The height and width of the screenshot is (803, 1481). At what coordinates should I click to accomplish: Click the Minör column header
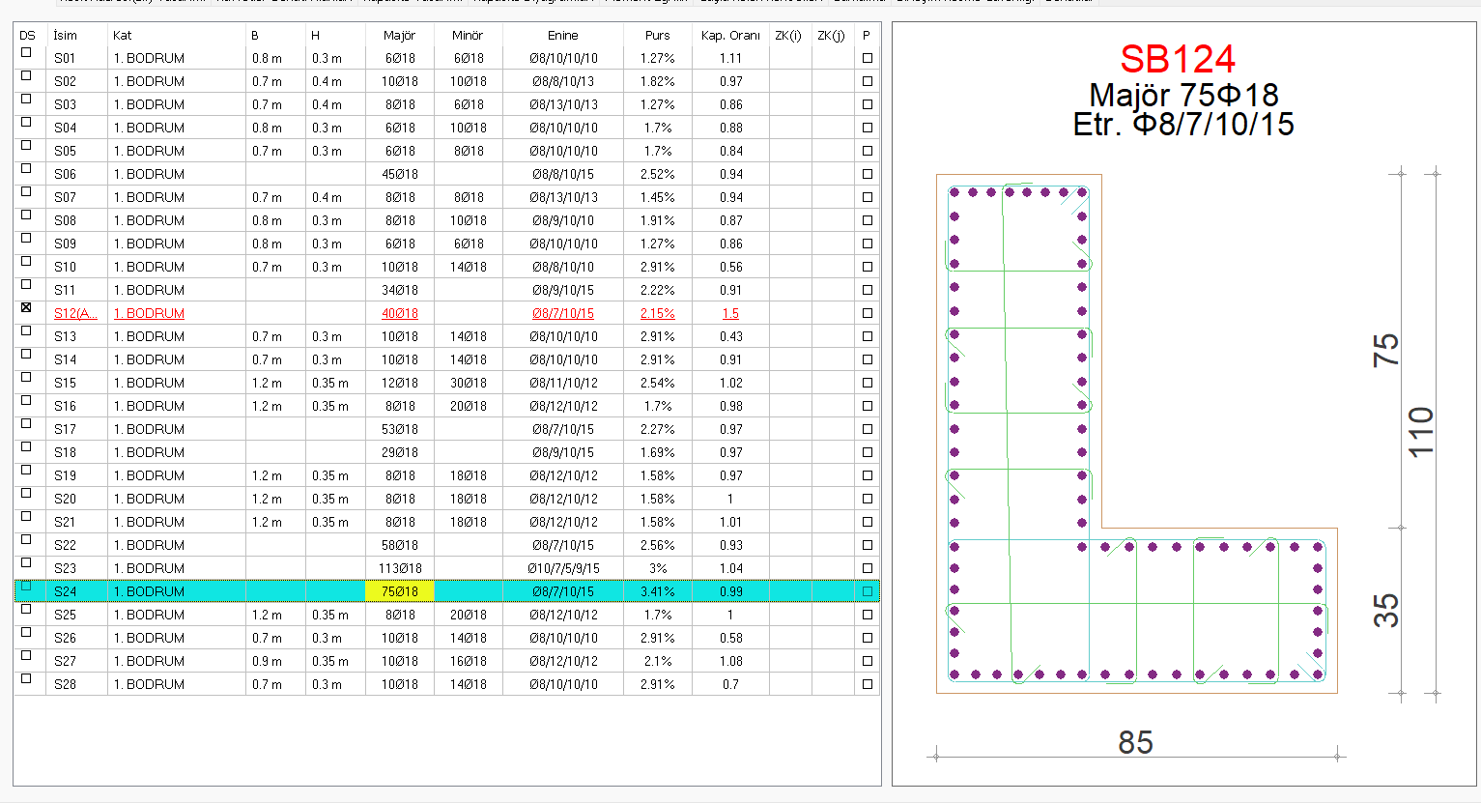[x=469, y=35]
